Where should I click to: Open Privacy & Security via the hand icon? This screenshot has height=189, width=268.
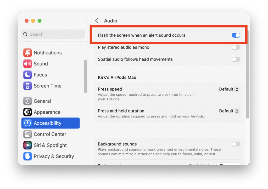pos(27,156)
